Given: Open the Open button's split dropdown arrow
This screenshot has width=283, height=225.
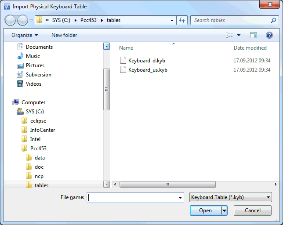Looking at the screenshot, I should tap(225, 210).
